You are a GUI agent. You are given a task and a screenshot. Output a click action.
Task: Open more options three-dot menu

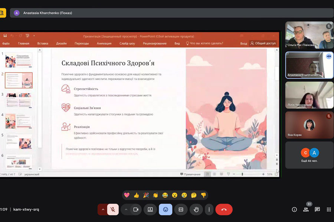click(209, 209)
